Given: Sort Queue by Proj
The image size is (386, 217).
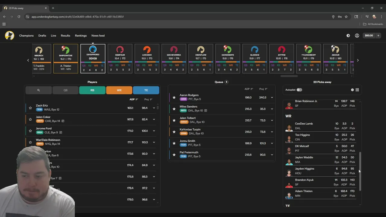Looking at the screenshot, I should pyautogui.click(x=263, y=89).
